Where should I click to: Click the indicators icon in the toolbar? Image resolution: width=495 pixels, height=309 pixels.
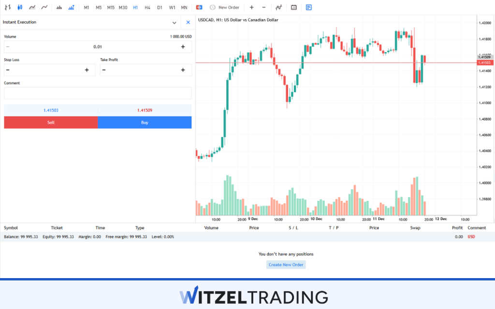pos(278,7)
